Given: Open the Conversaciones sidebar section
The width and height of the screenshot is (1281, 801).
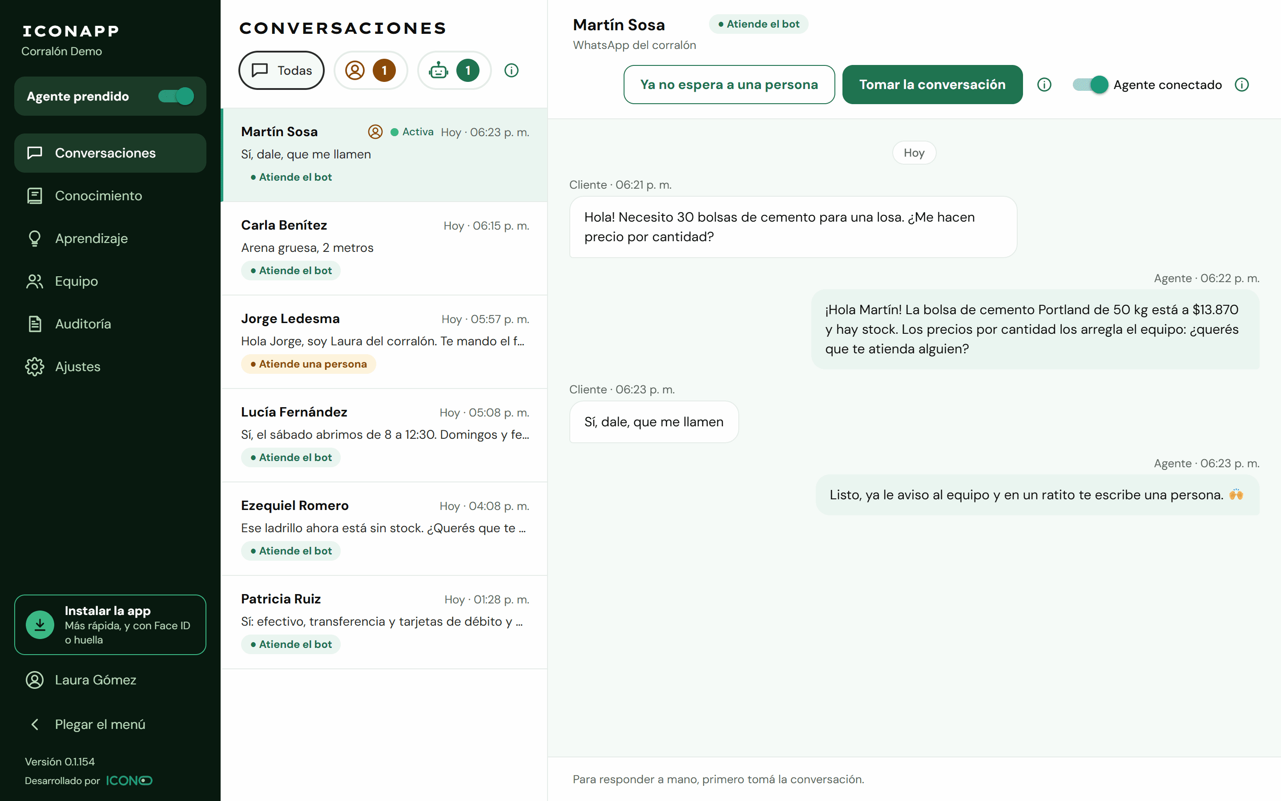Looking at the screenshot, I should pos(110,153).
